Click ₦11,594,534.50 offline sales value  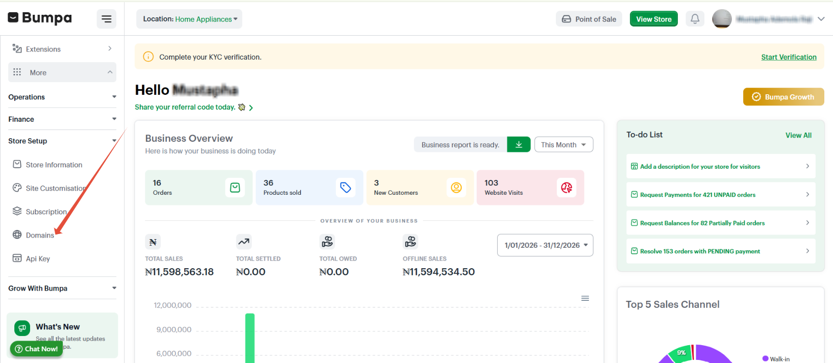438,272
